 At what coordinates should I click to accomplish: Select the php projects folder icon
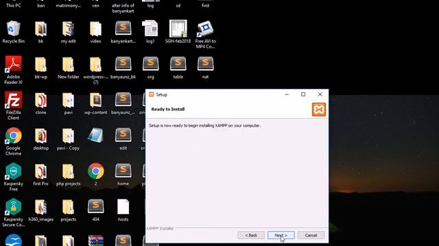[x=69, y=172]
